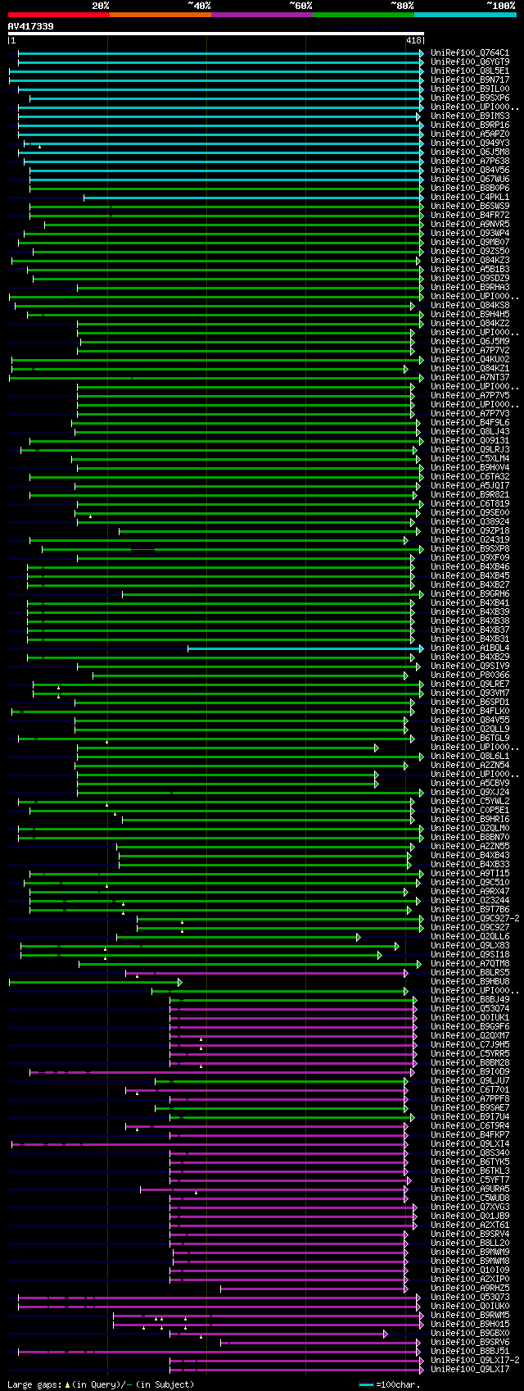The height and width of the screenshot is (1391, 524).
Task: Select hit label UniRef100_A7P638
Action: point(470,161)
